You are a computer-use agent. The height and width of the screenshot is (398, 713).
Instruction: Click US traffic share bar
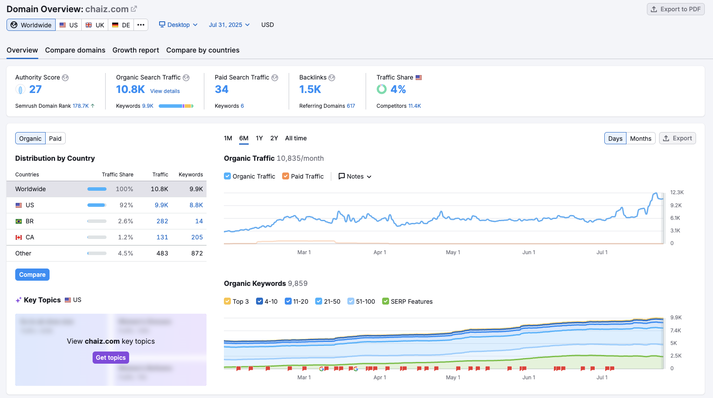(97, 205)
